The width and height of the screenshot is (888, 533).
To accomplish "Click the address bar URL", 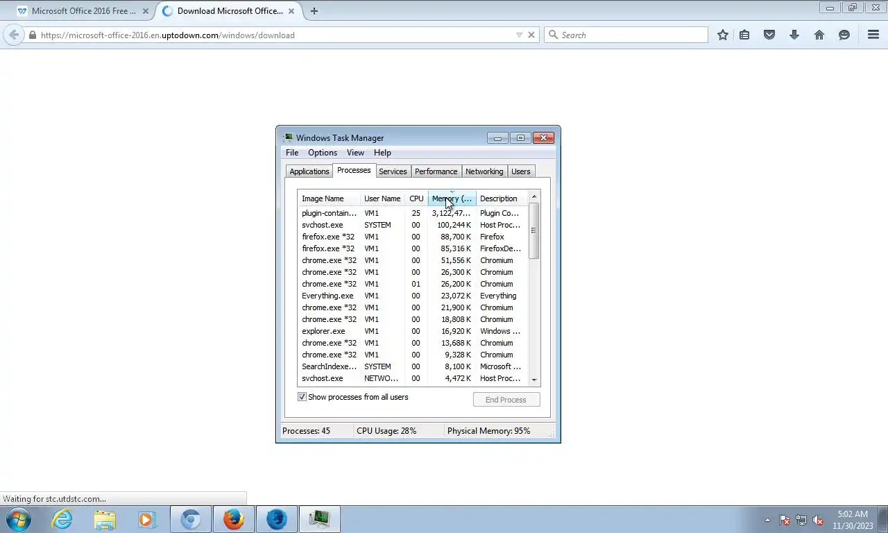I will 168,35.
